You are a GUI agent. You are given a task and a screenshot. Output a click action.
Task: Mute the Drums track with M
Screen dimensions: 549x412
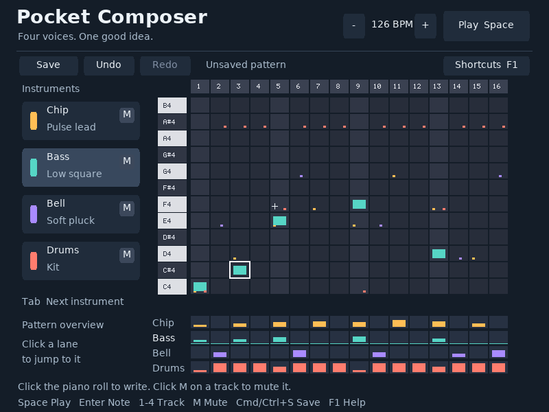(127, 254)
